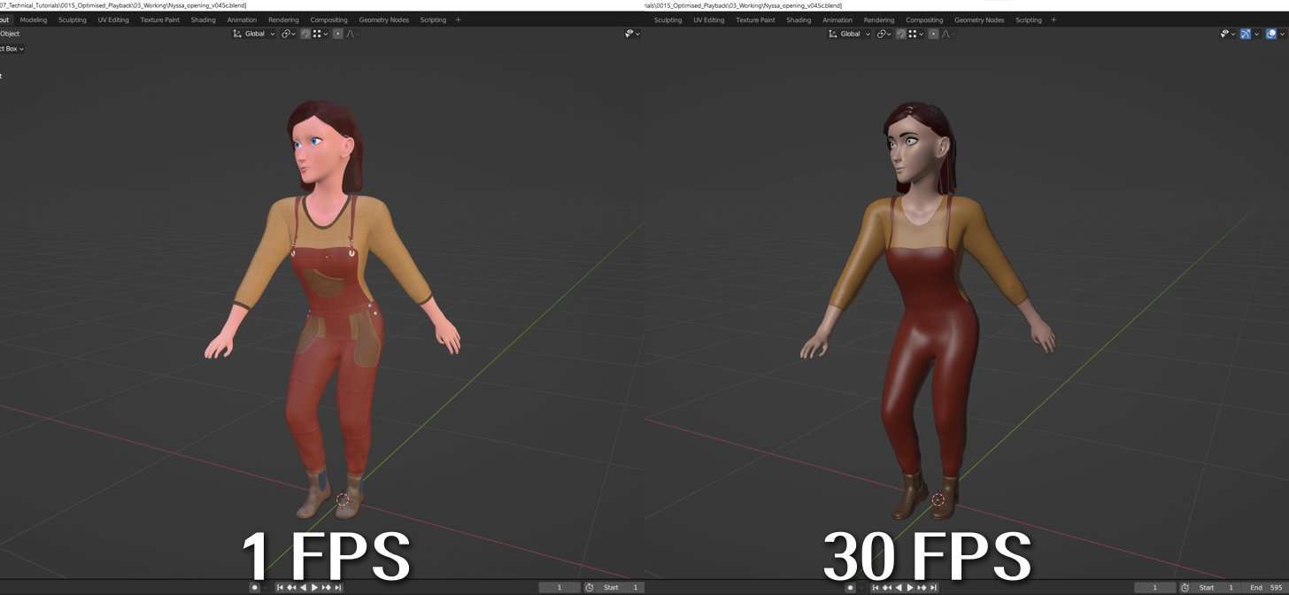
Task: Open proportional falloff menu in left window
Action: point(351,34)
